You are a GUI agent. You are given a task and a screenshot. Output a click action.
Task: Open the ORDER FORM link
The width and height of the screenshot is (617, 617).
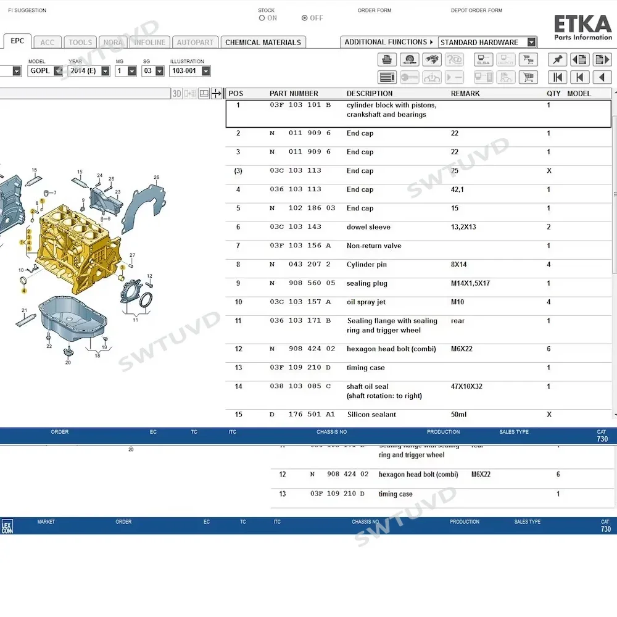point(375,10)
